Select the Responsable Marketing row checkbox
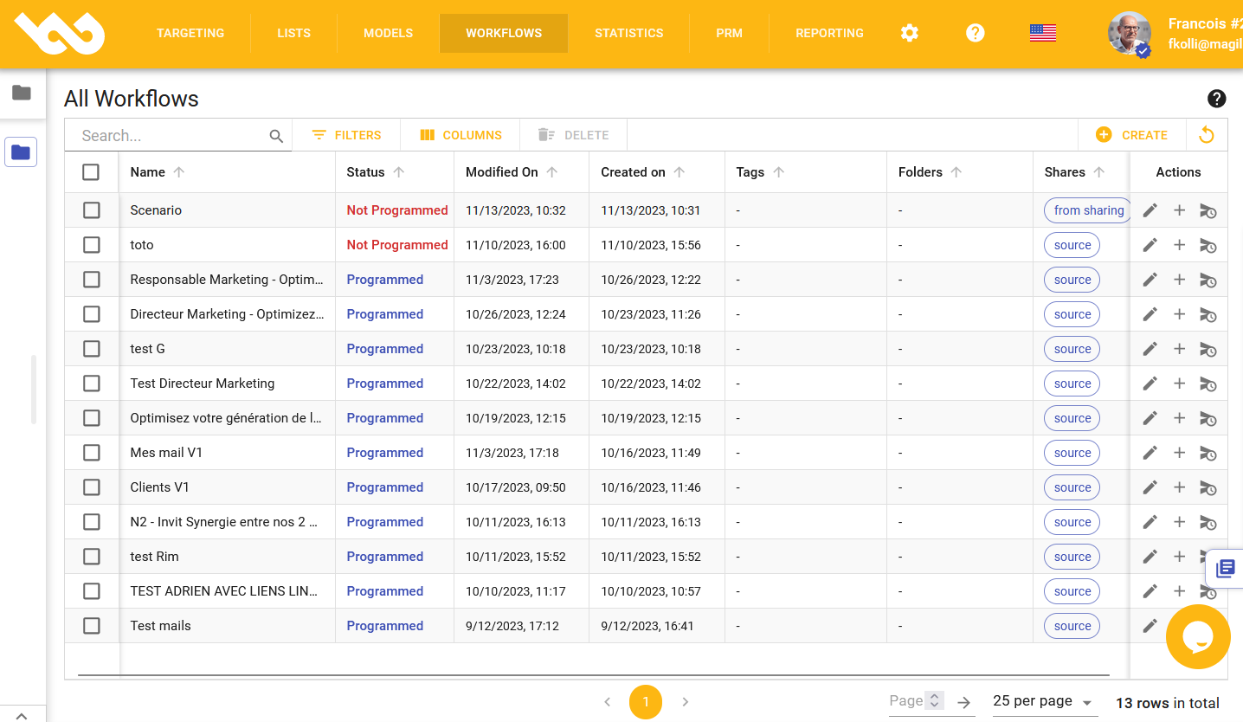Image resolution: width=1243 pixels, height=722 pixels. click(91, 280)
